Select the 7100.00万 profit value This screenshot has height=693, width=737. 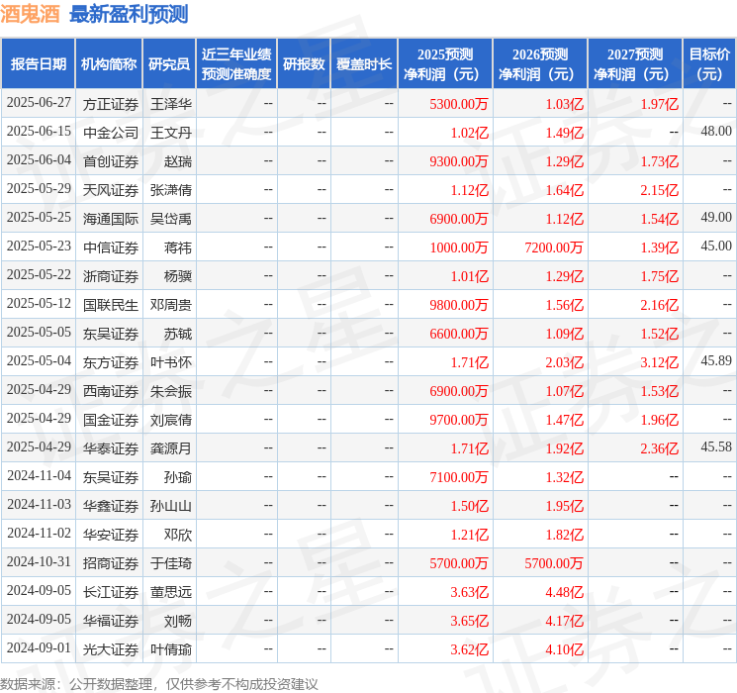tap(459, 477)
